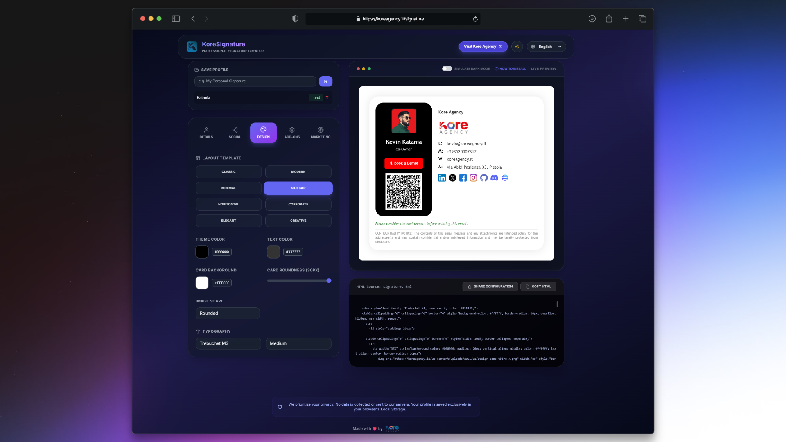Delete the Katania profile via trash icon
786x442 pixels.
pyautogui.click(x=327, y=98)
